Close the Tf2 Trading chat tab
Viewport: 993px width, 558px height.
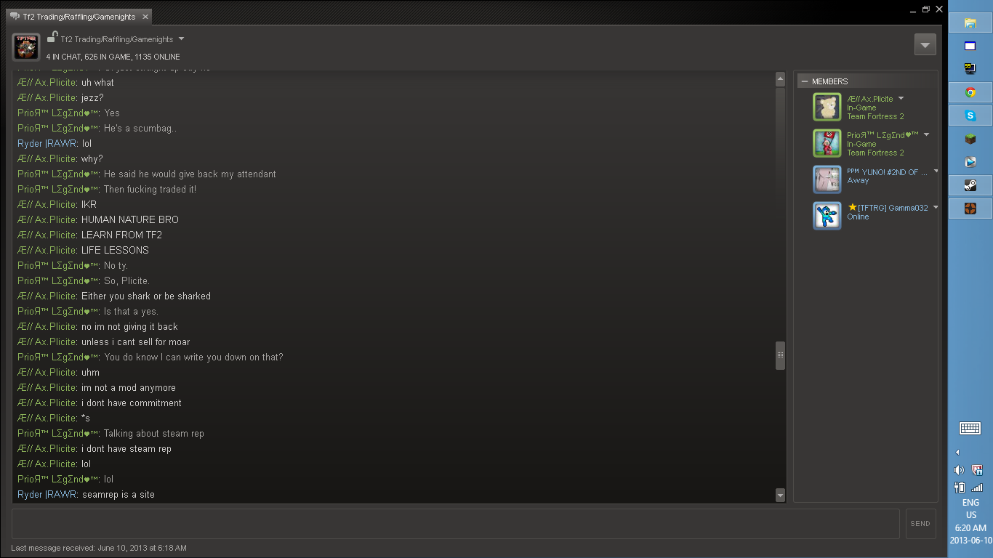click(x=145, y=17)
